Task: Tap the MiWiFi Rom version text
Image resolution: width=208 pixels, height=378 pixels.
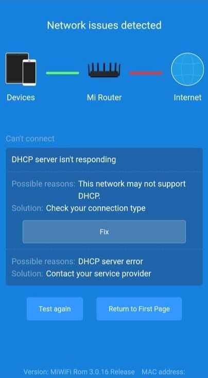Action: point(79,372)
